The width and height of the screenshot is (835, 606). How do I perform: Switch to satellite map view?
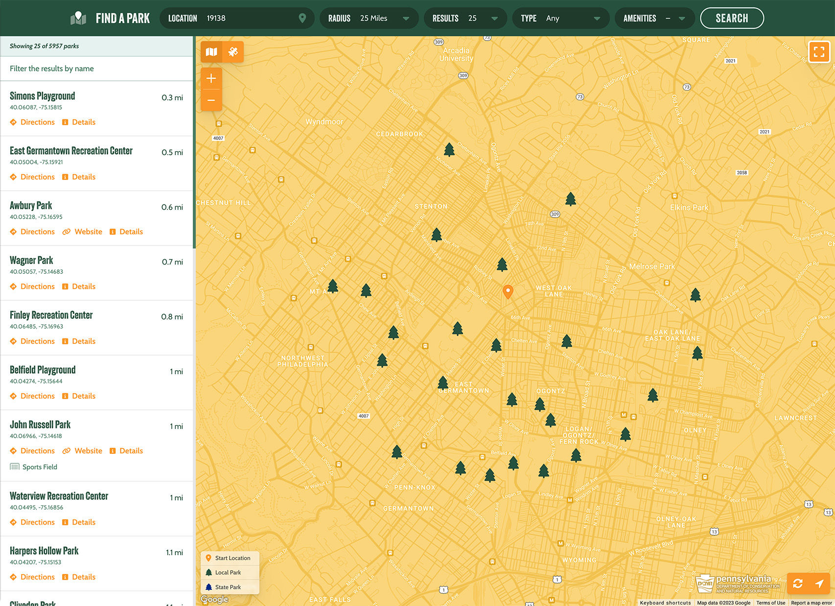click(233, 52)
